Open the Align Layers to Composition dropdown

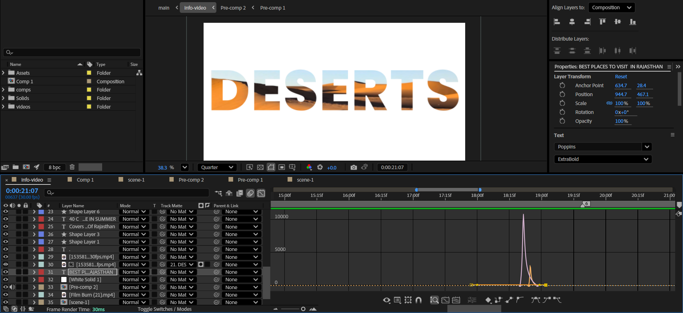coord(611,7)
